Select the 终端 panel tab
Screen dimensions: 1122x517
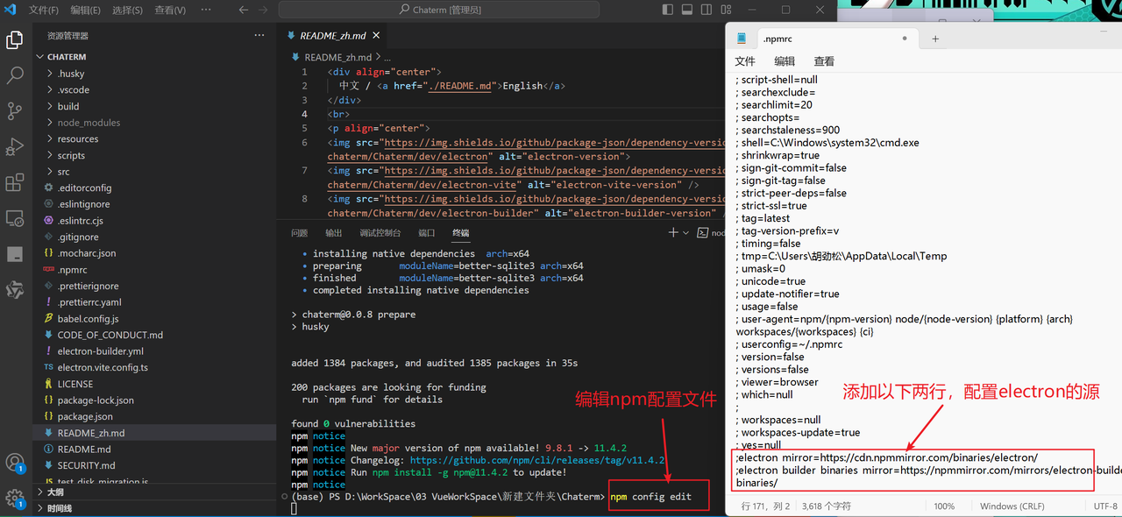tap(461, 233)
